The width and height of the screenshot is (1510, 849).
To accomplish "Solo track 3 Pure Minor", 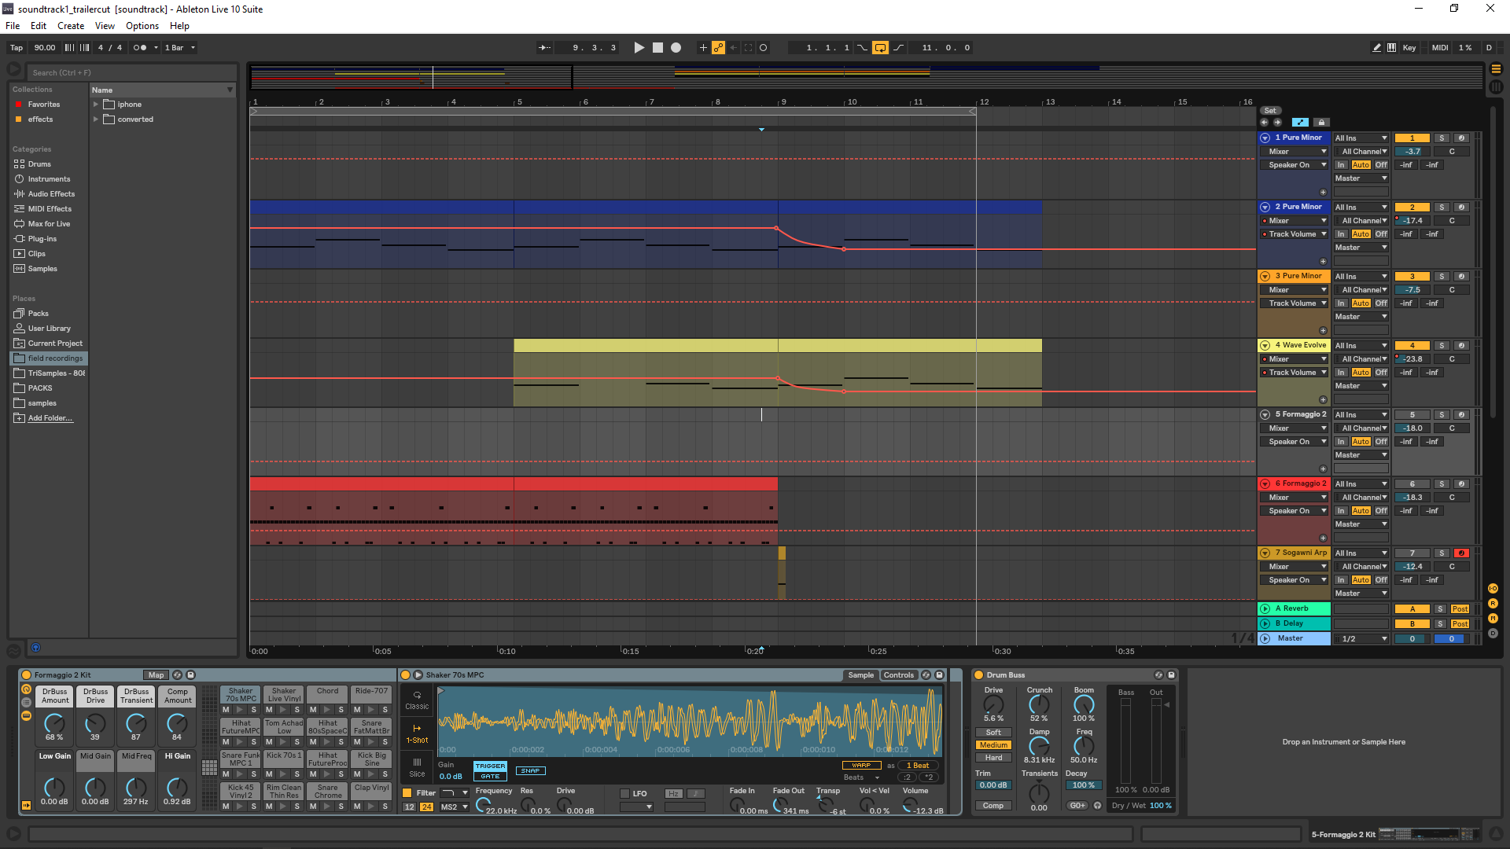I will (x=1441, y=277).
